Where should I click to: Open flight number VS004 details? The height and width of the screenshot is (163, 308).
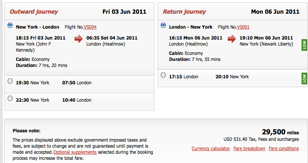click(90, 27)
